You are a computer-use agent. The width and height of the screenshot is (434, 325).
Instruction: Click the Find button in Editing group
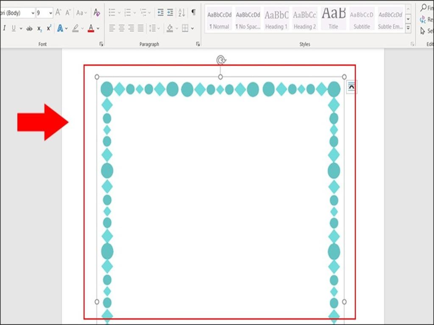point(426,8)
